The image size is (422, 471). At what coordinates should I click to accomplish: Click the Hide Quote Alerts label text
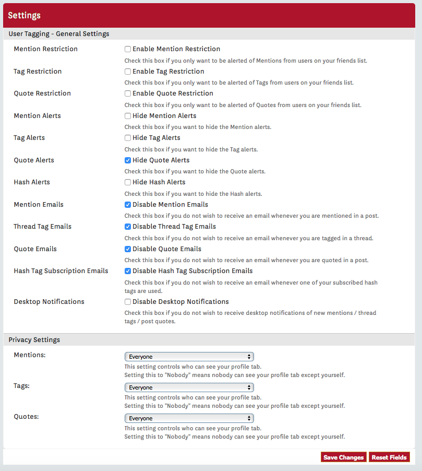tap(161, 160)
